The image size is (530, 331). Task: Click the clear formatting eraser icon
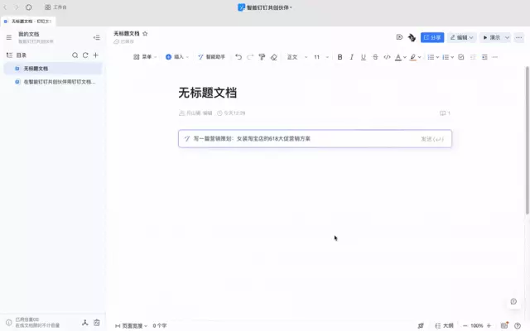pos(274,57)
